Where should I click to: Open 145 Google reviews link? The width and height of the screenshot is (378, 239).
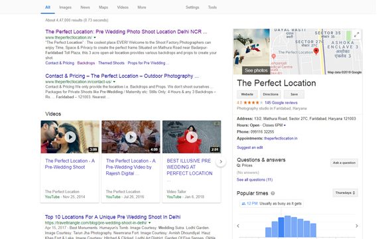tap(281, 103)
